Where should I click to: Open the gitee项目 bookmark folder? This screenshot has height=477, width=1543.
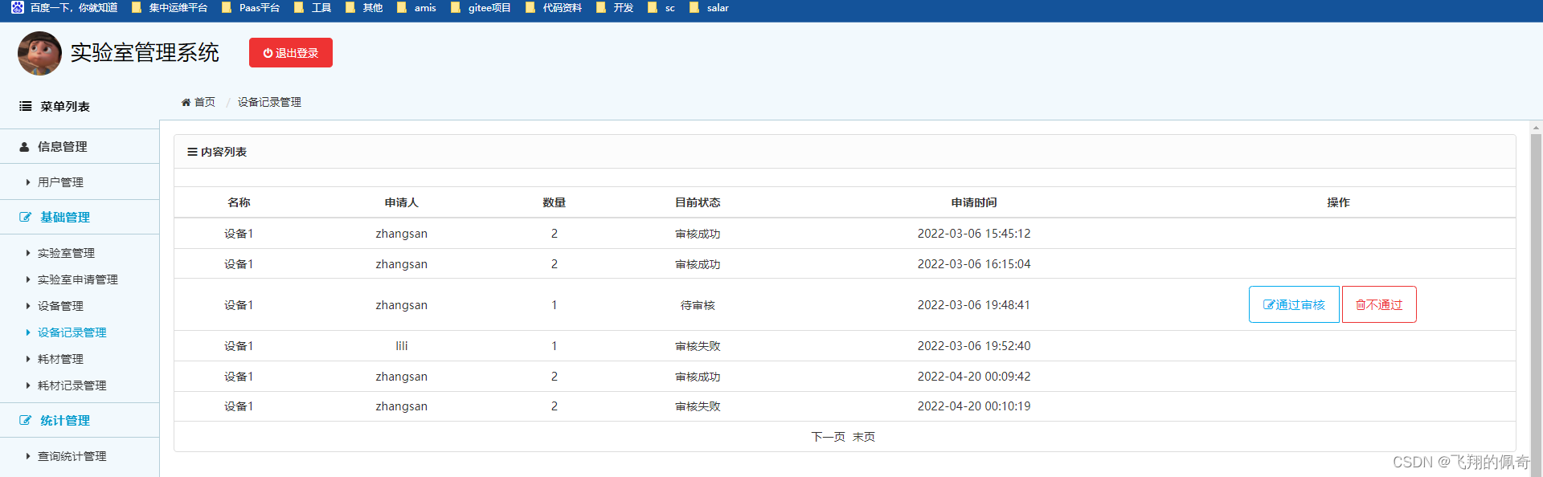(x=481, y=7)
